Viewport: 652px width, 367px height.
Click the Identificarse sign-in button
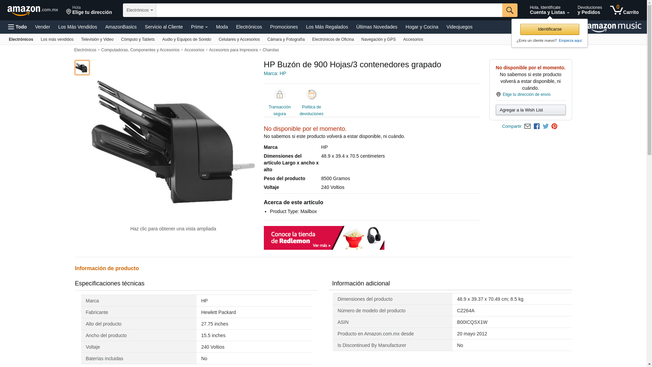[x=549, y=29]
